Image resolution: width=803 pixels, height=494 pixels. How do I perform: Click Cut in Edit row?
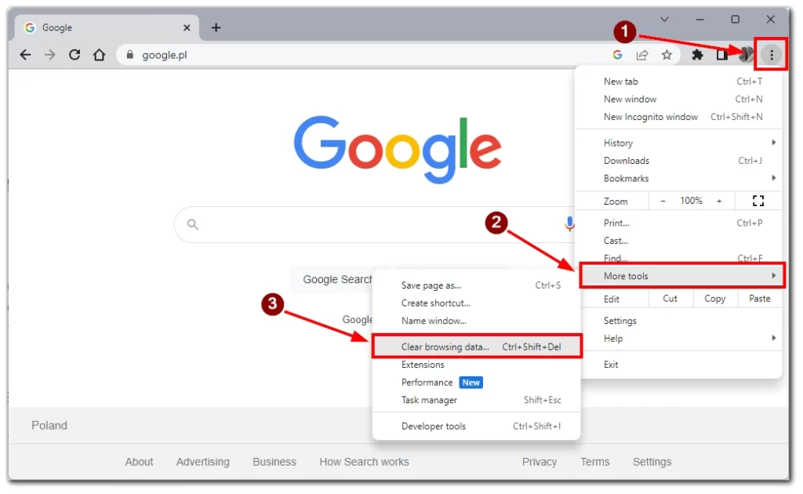click(x=670, y=299)
